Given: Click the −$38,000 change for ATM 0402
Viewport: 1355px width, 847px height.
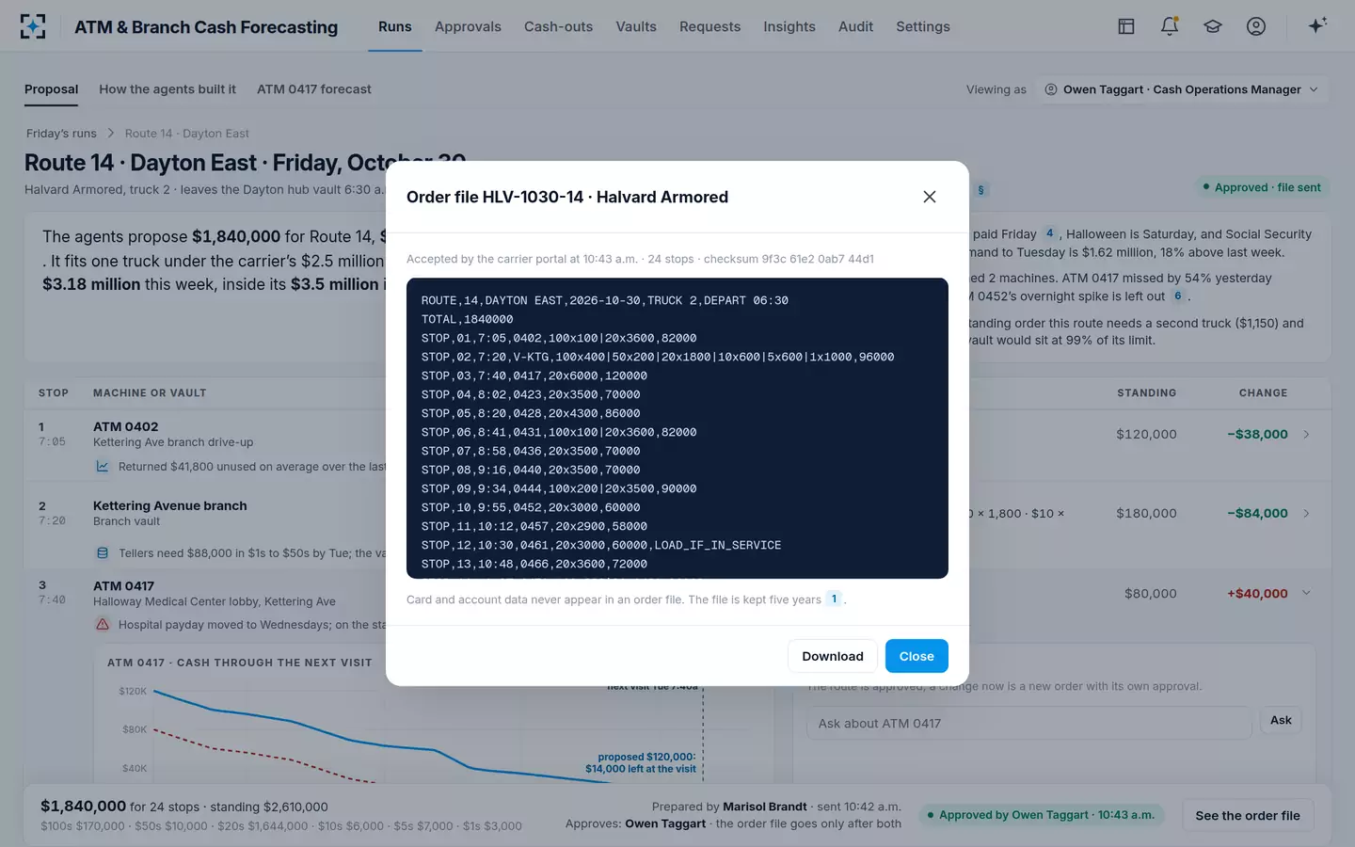Looking at the screenshot, I should pyautogui.click(x=1257, y=434).
